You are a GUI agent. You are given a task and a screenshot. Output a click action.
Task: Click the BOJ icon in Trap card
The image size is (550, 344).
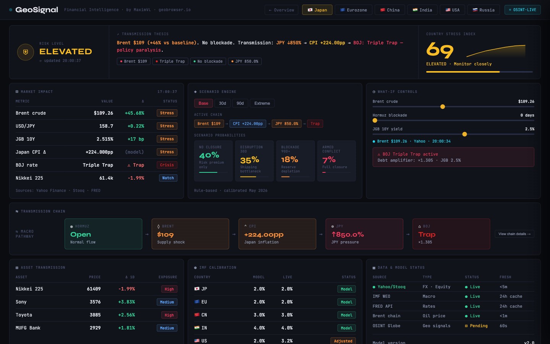coord(420,226)
